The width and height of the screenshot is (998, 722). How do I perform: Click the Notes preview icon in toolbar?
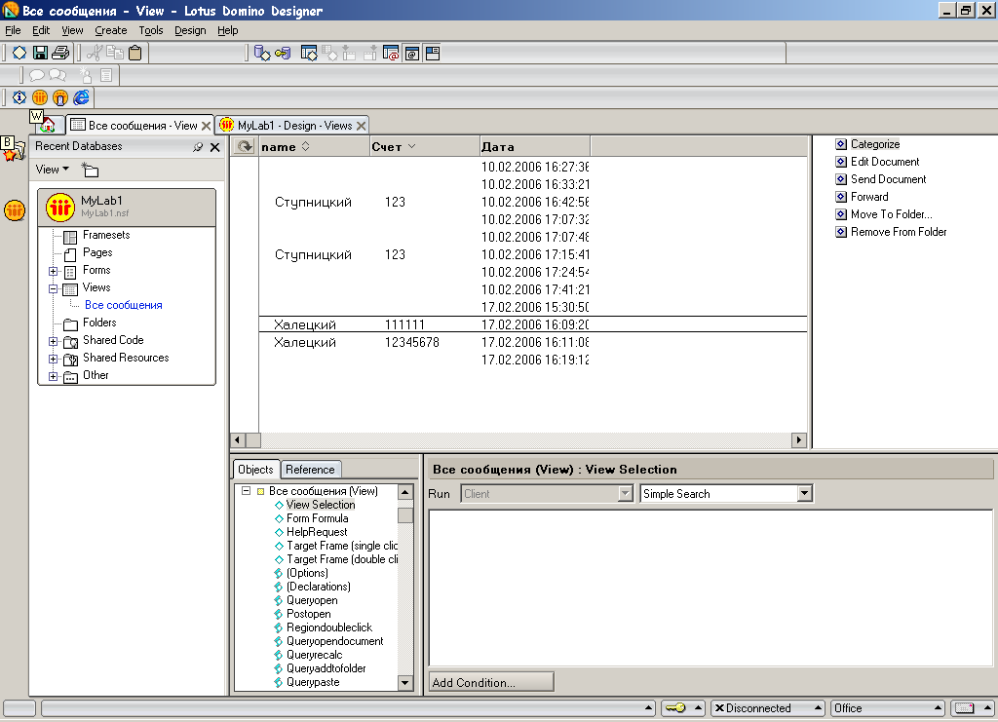pos(40,97)
